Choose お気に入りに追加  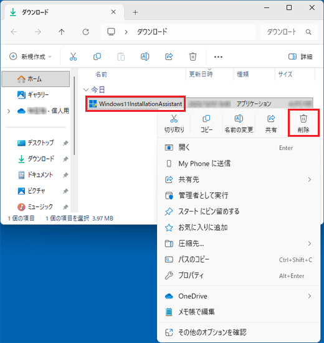[239, 227]
